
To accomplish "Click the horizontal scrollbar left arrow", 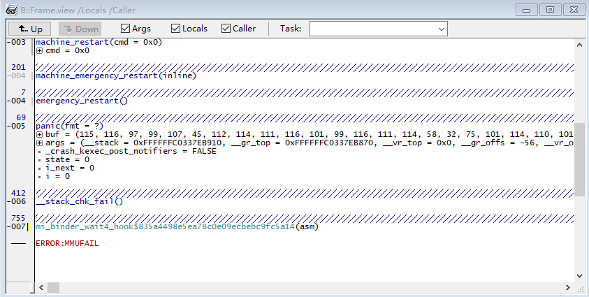I will point(41,287).
